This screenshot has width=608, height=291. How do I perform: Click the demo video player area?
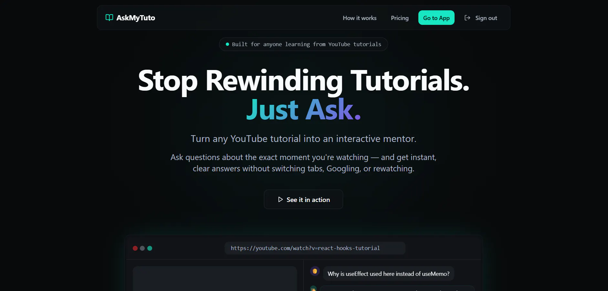tap(215, 279)
